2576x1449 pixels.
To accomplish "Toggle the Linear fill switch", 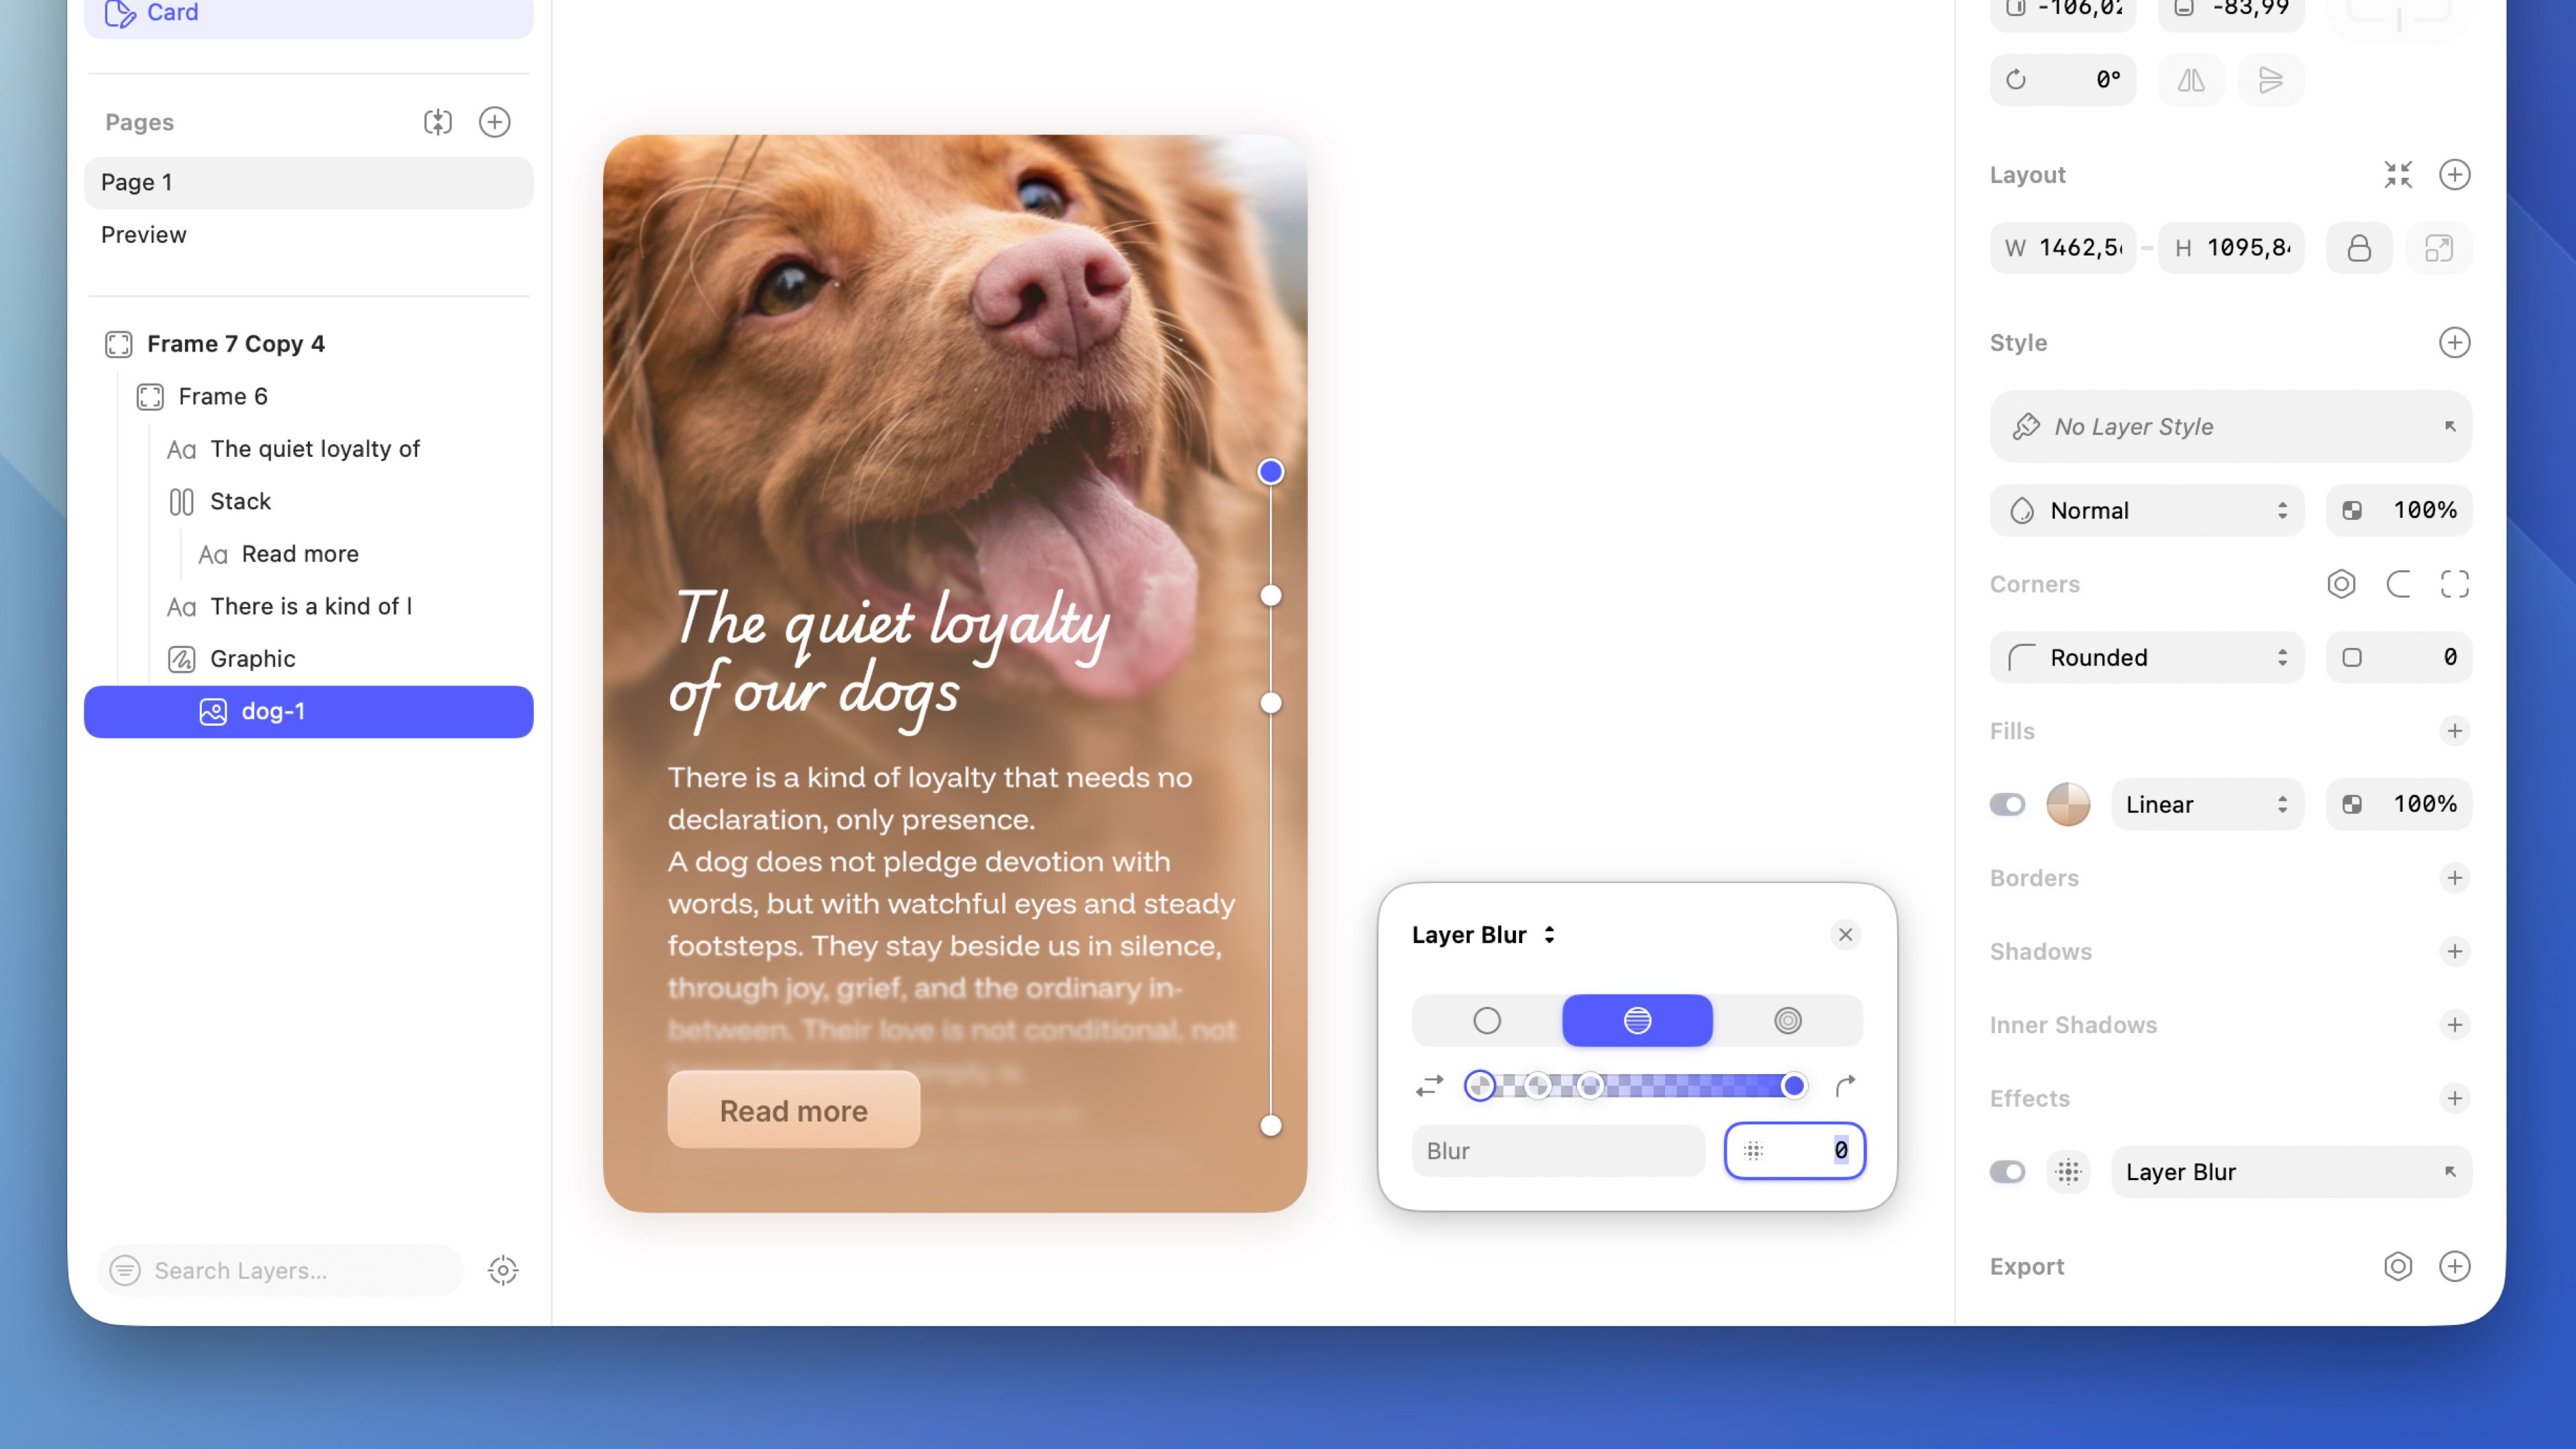I will [2007, 805].
